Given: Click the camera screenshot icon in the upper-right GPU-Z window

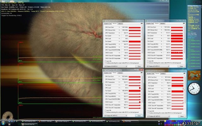Looking at the screenshot, I should [x=184, y=23].
